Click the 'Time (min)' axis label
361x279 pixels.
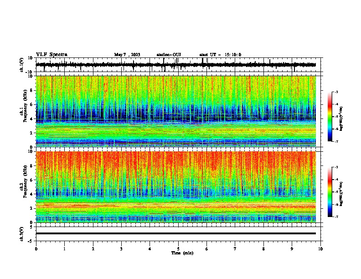tap(182, 253)
